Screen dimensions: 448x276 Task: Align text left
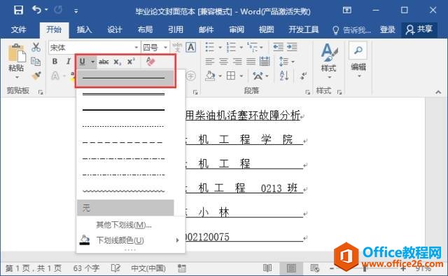(210, 62)
